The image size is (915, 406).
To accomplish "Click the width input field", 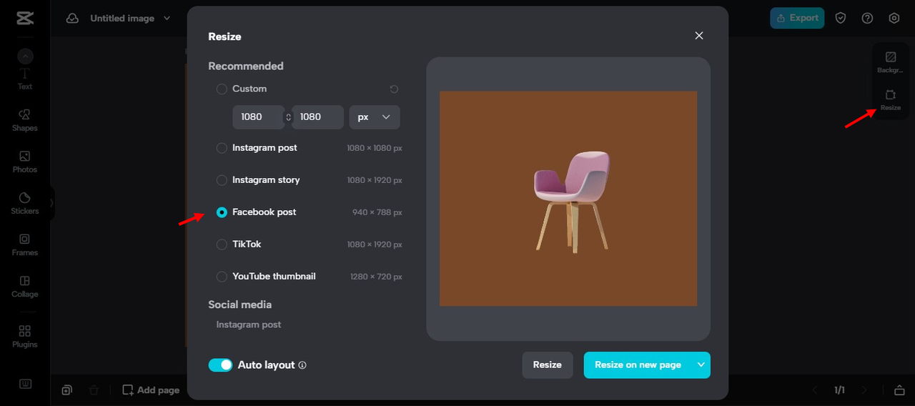I will pyautogui.click(x=258, y=117).
